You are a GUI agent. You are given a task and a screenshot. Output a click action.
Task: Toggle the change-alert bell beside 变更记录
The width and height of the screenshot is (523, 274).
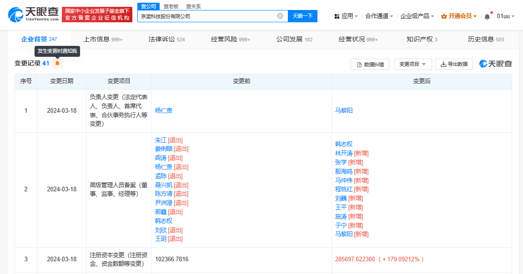click(x=57, y=64)
